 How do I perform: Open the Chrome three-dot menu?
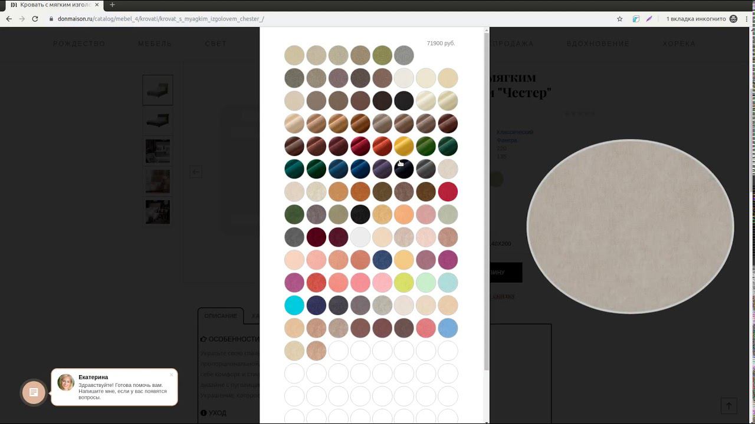pyautogui.click(x=747, y=19)
